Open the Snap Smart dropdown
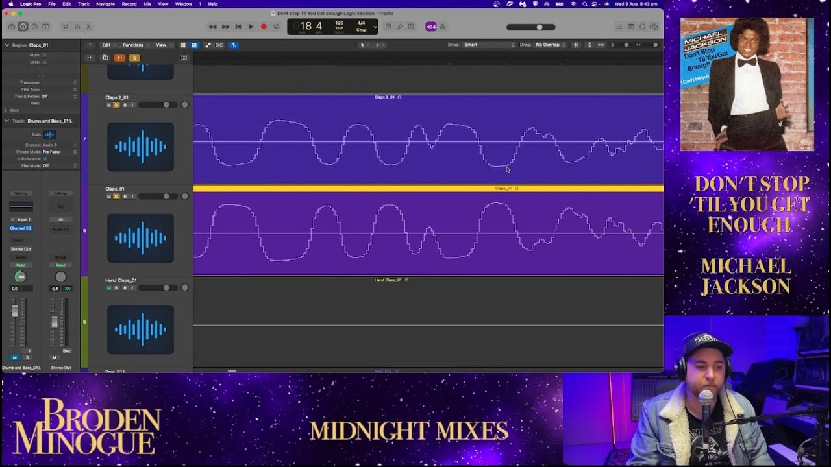Image resolution: width=831 pixels, height=467 pixels. pyautogui.click(x=489, y=45)
